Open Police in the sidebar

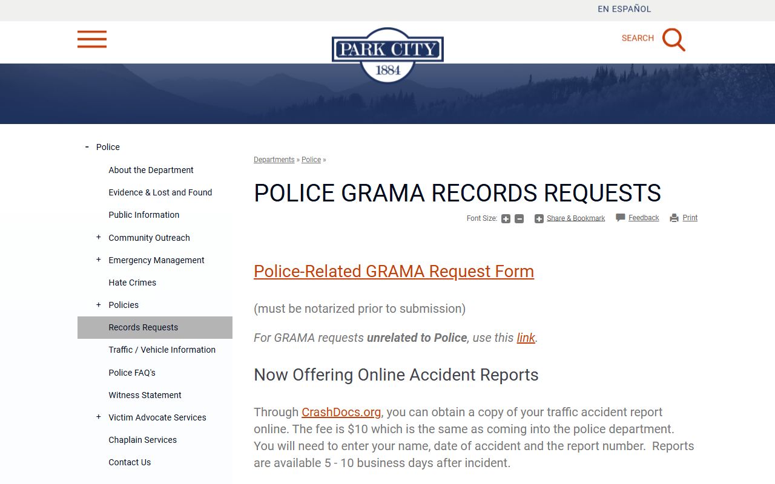tap(108, 147)
